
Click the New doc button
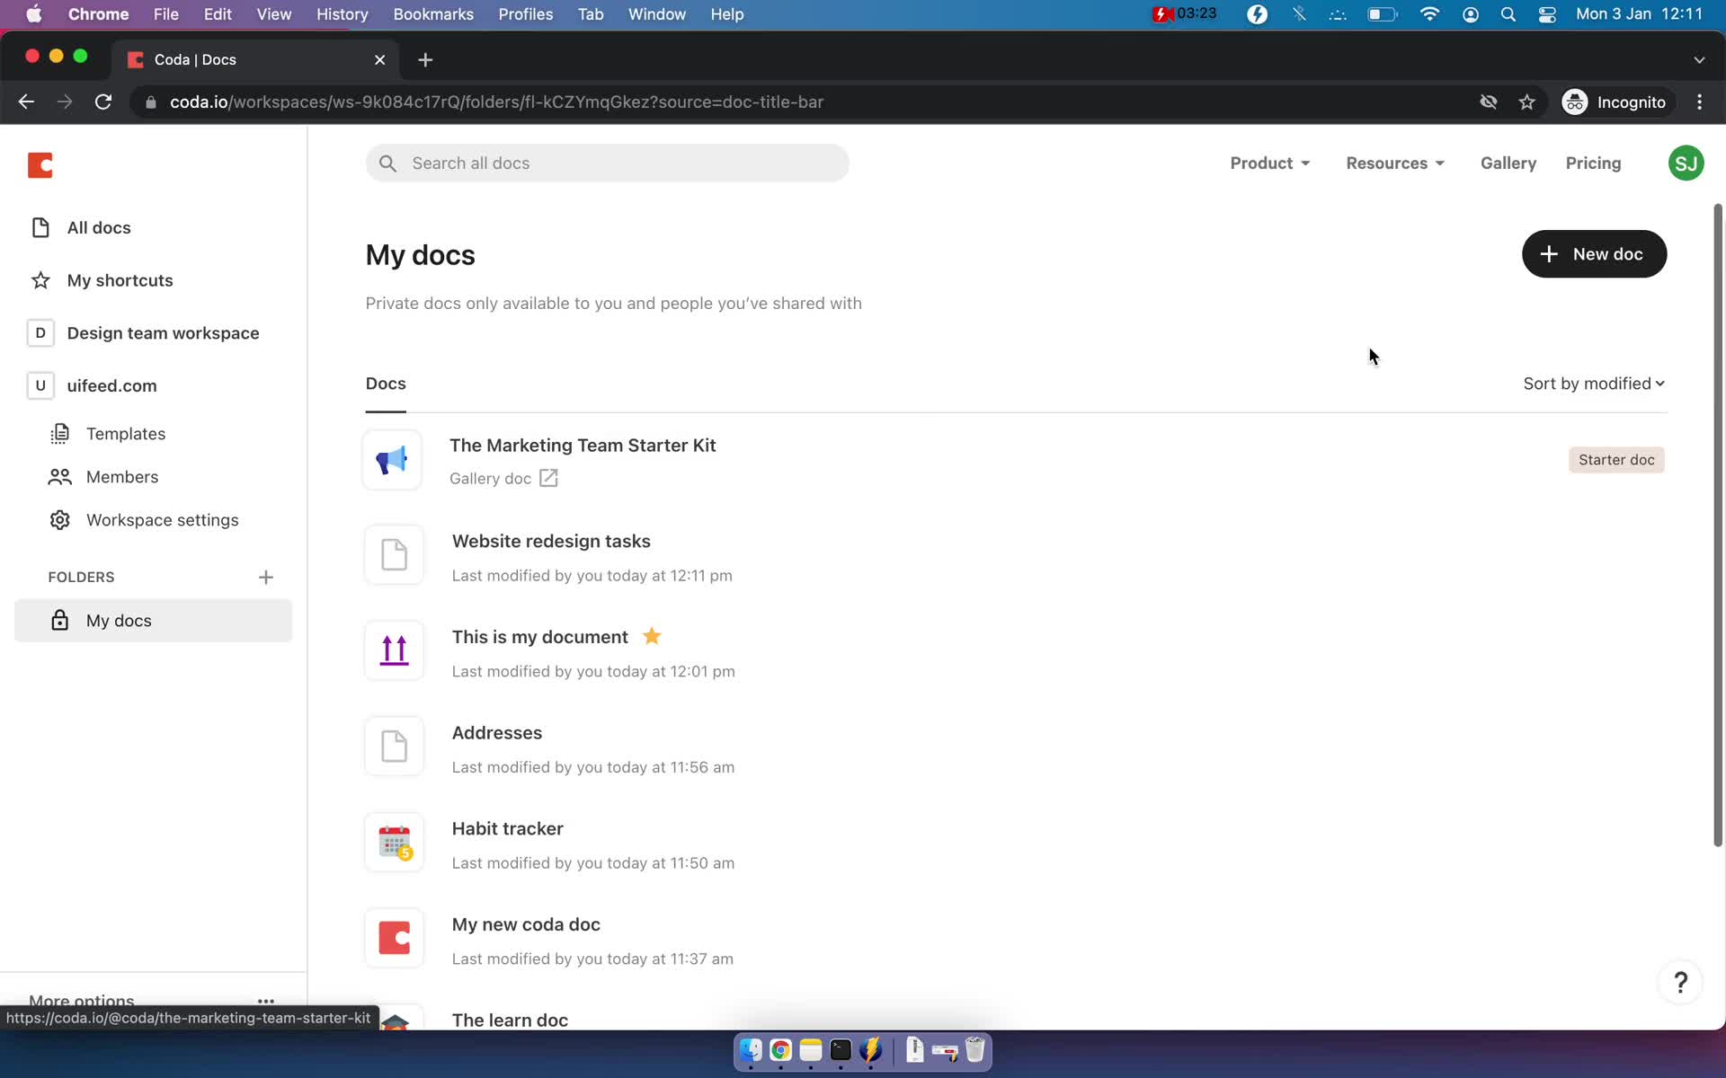1592,253
